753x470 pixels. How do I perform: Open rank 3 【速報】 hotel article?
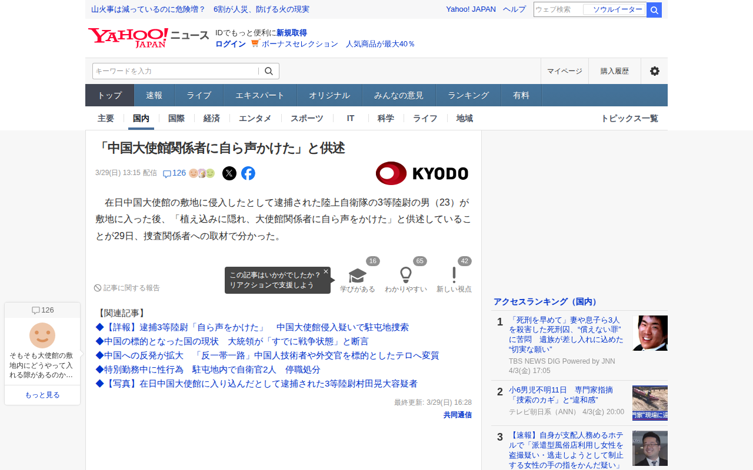click(x=567, y=450)
